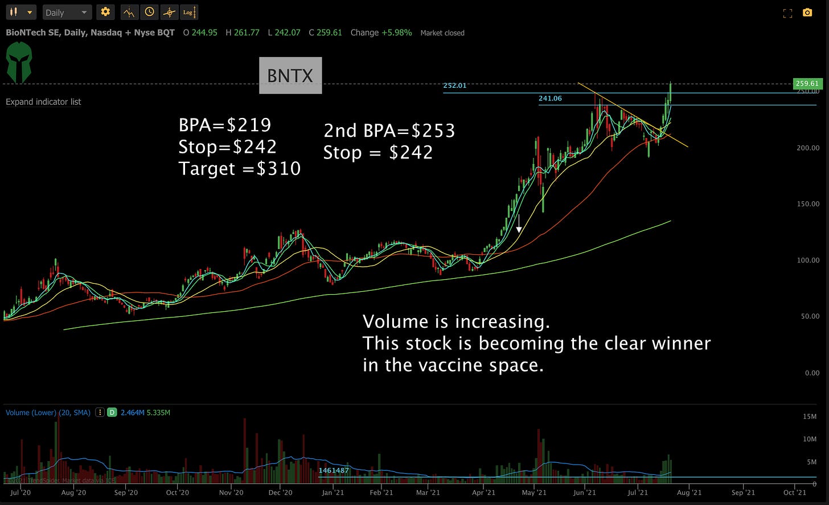The height and width of the screenshot is (505, 829).
Task: Click the indicators zigzag line icon
Action: click(129, 12)
